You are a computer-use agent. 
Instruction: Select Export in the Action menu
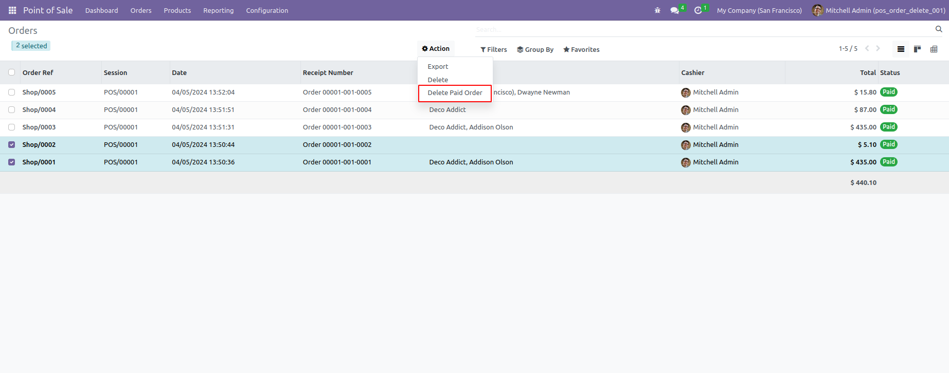pyautogui.click(x=438, y=67)
